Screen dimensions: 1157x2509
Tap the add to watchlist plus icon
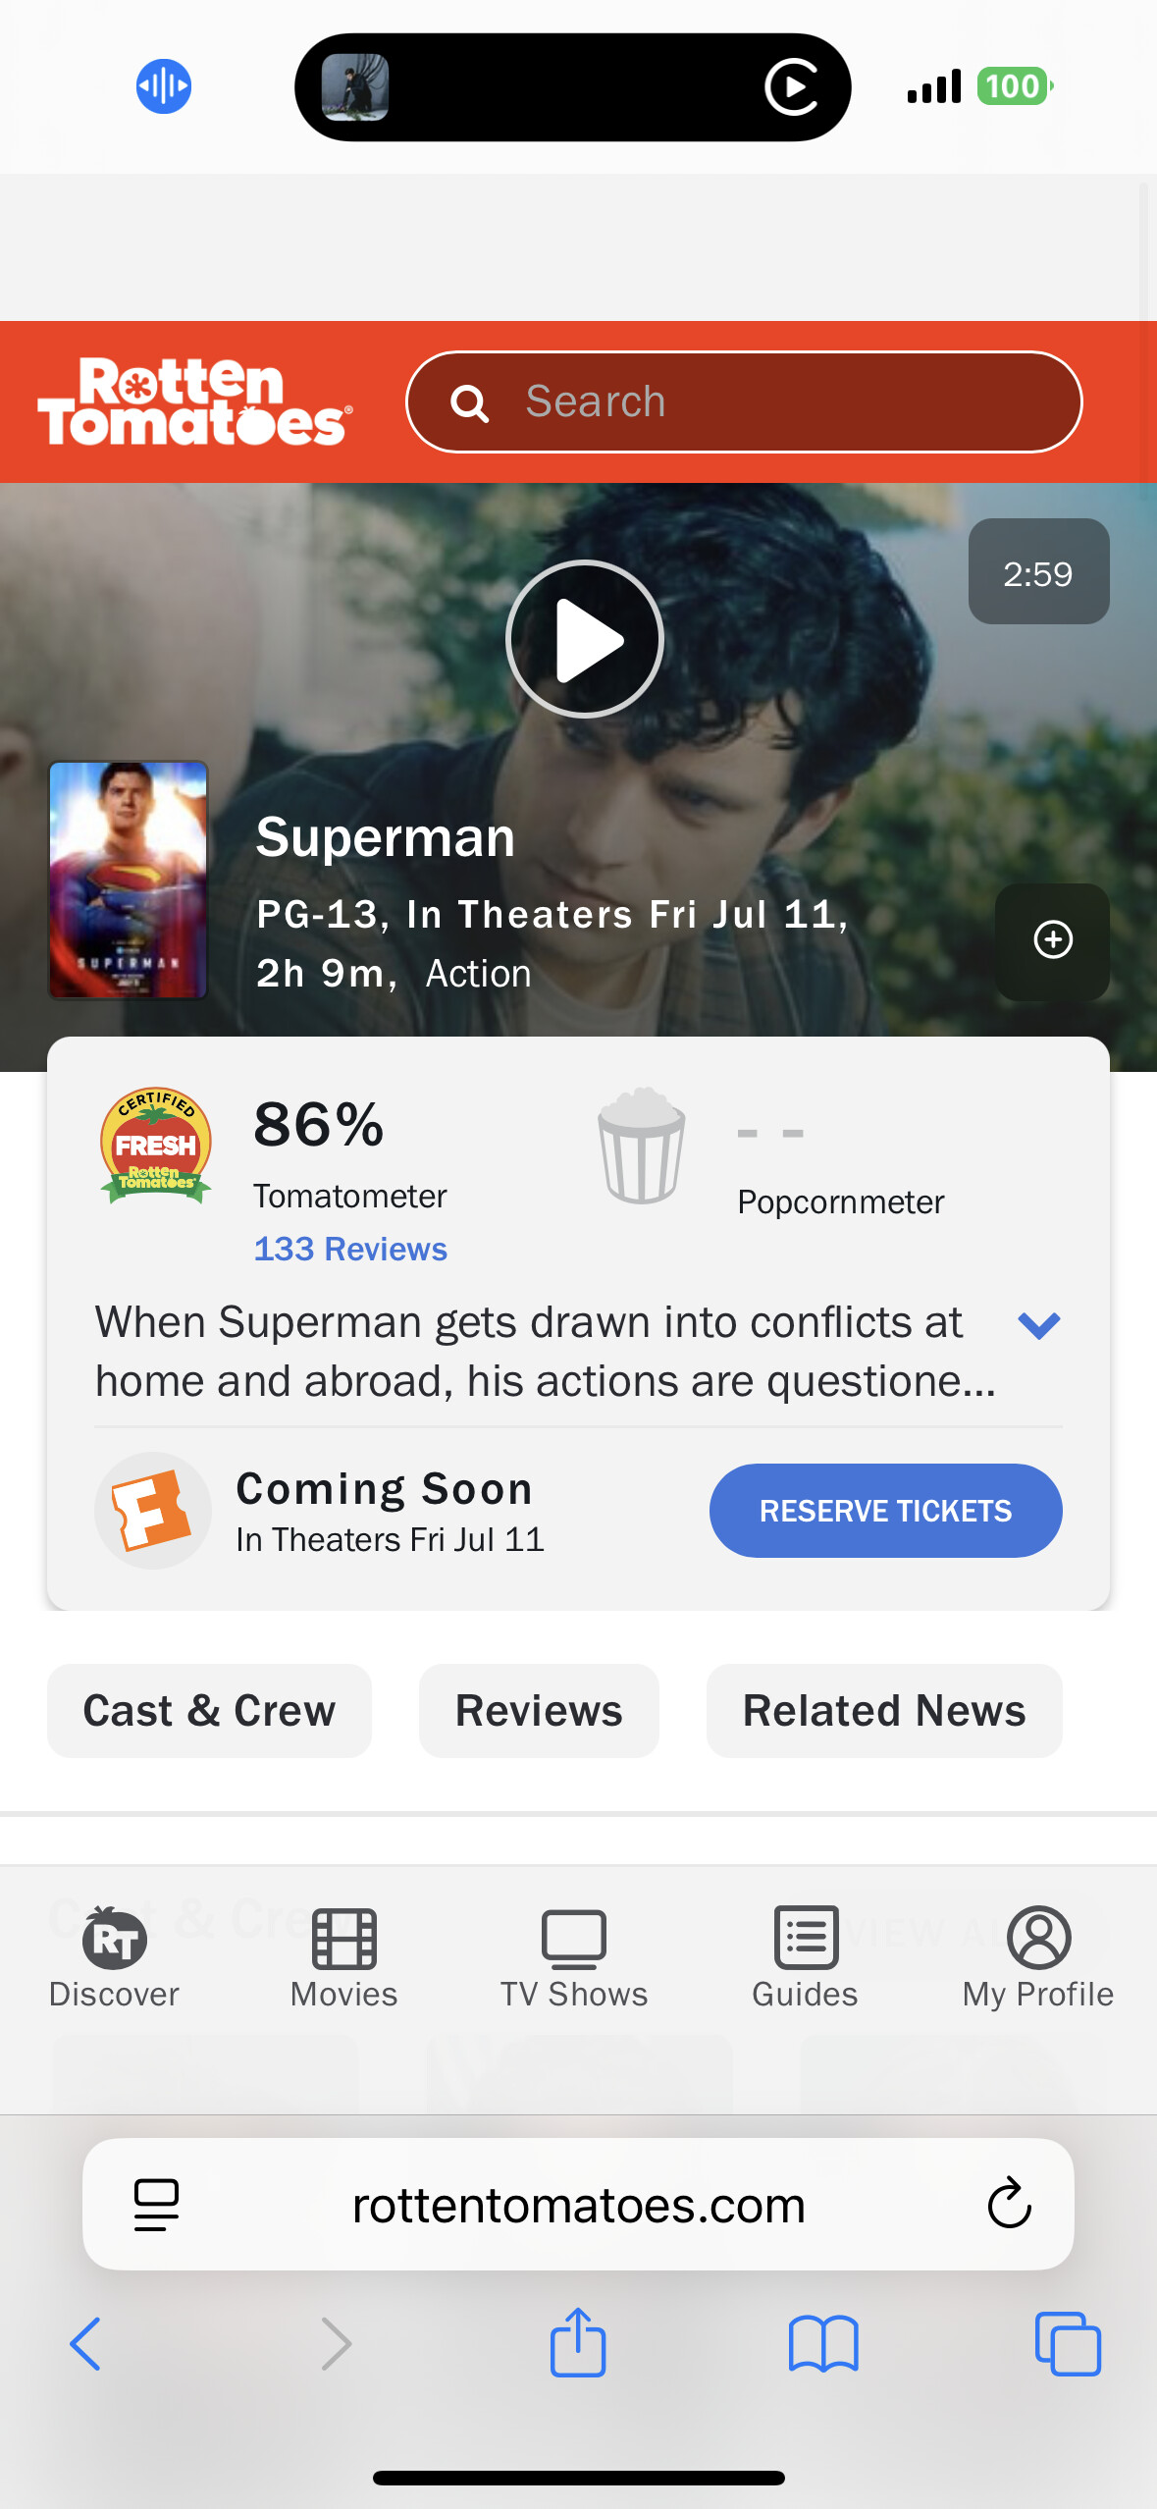click(1052, 940)
